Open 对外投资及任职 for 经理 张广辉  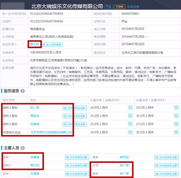tap(167, 166)
